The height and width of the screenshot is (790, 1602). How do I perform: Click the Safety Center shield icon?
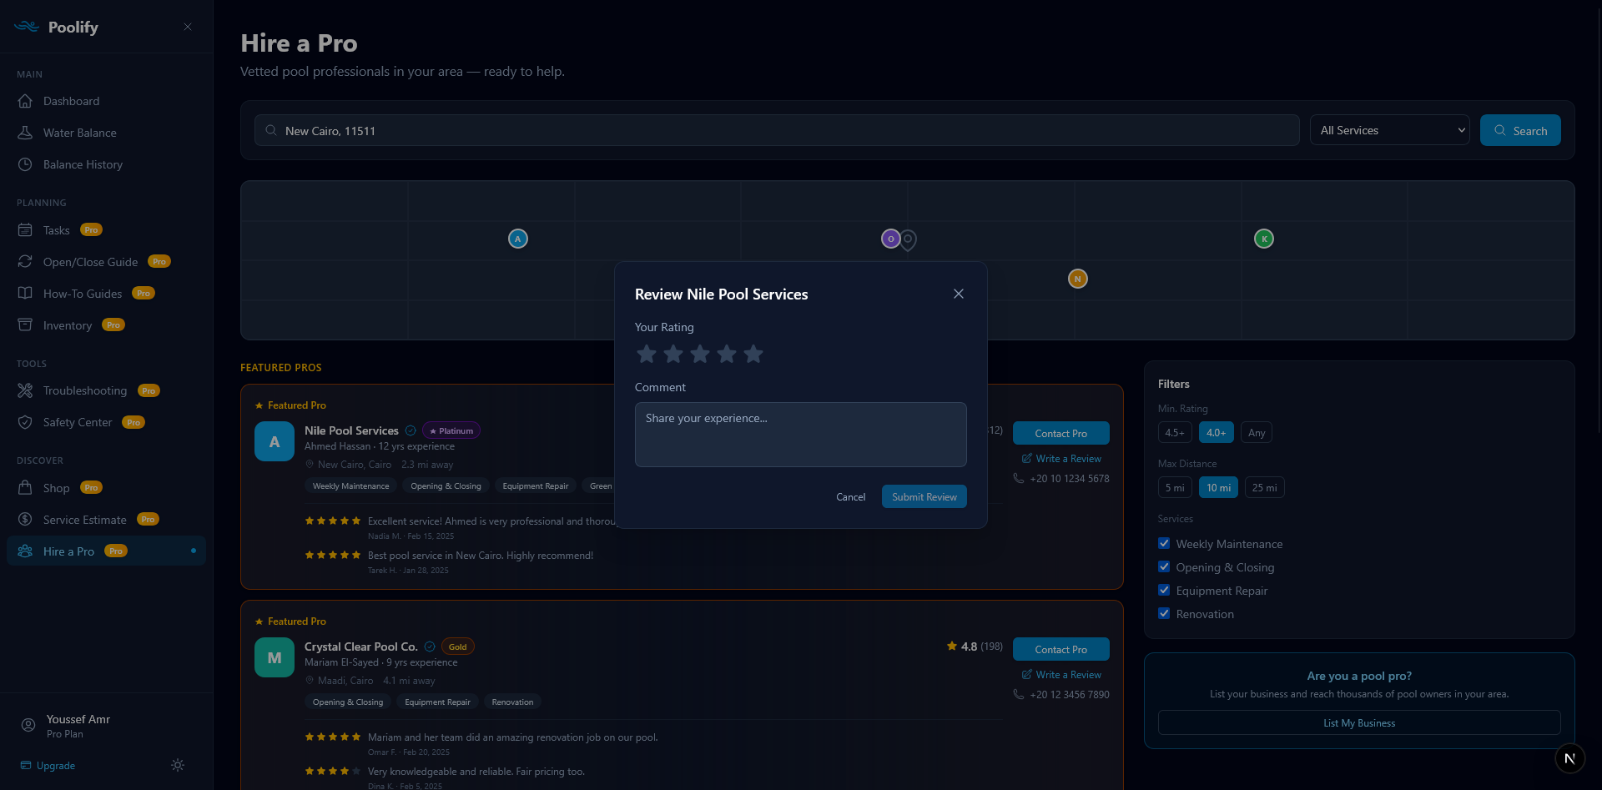(x=25, y=422)
